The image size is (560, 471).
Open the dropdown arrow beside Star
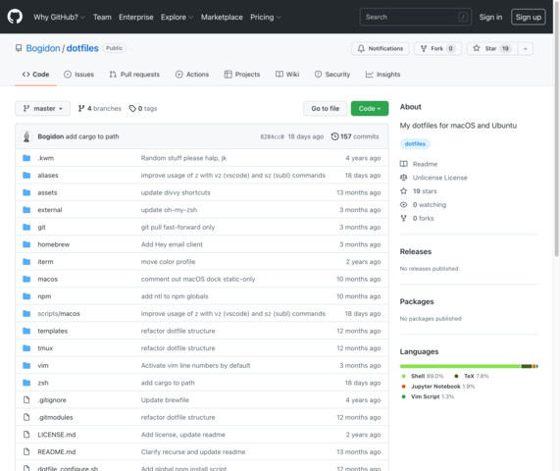click(525, 49)
